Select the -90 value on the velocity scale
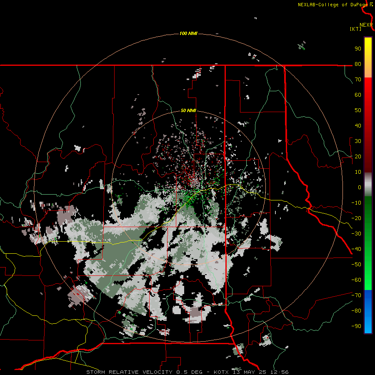 (356, 326)
